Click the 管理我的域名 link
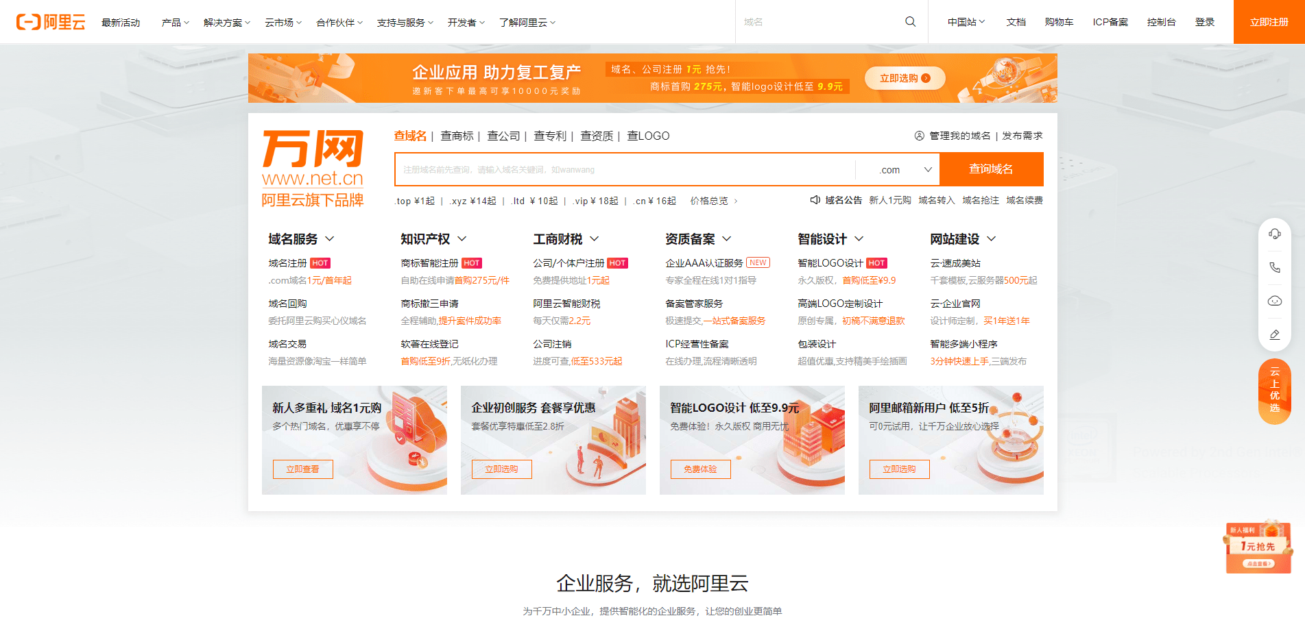Image resolution: width=1305 pixels, height=642 pixels. [x=960, y=136]
